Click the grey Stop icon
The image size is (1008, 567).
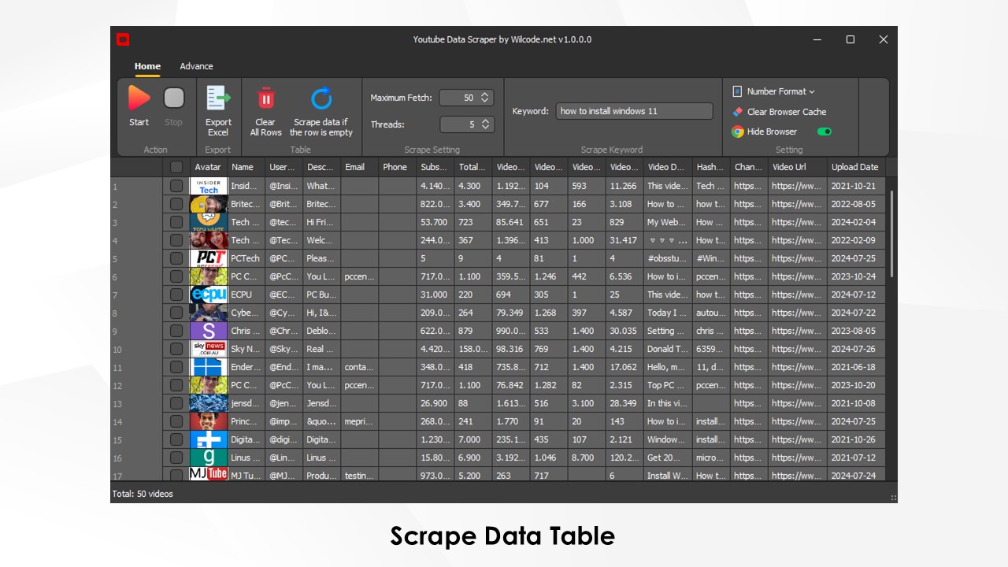[174, 98]
